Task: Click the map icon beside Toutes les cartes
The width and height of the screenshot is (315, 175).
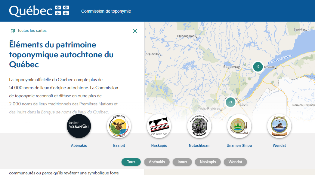Action: 13,31
